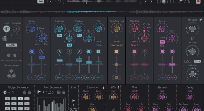Select the Reso radio option
The height and width of the screenshot is (111, 204).
pyautogui.click(x=144, y=27)
